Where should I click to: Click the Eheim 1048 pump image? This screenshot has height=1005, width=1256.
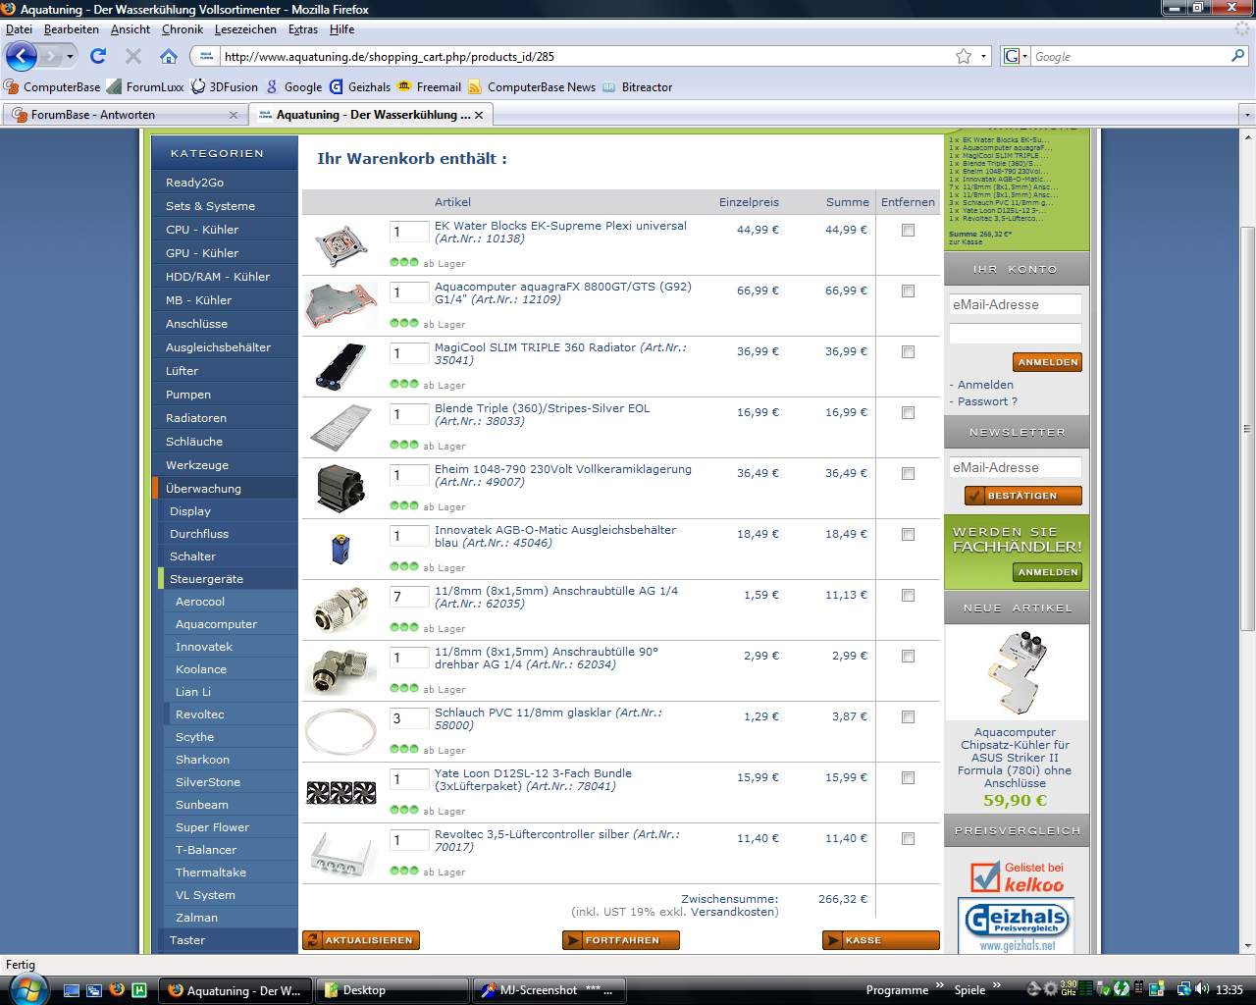[x=340, y=488]
